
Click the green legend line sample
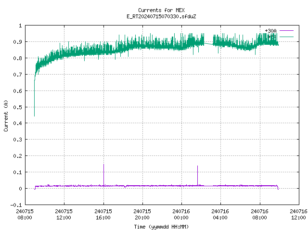pyautogui.click(x=286, y=37)
